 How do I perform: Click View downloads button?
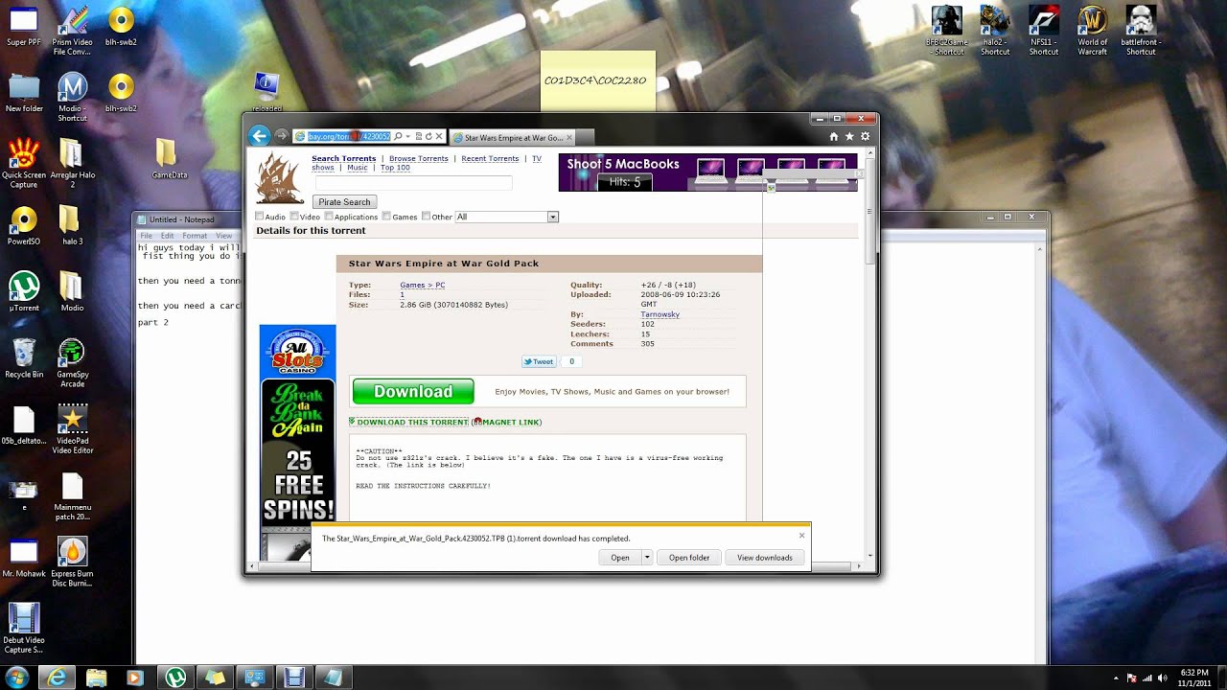pyautogui.click(x=765, y=557)
